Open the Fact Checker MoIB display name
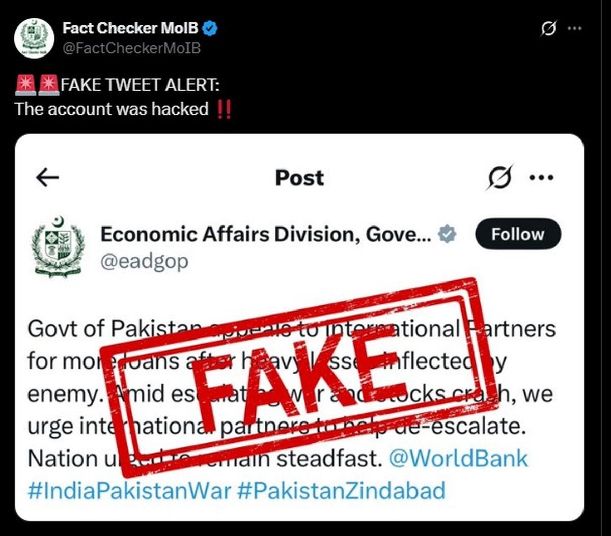This screenshot has height=536, width=611. point(130,29)
